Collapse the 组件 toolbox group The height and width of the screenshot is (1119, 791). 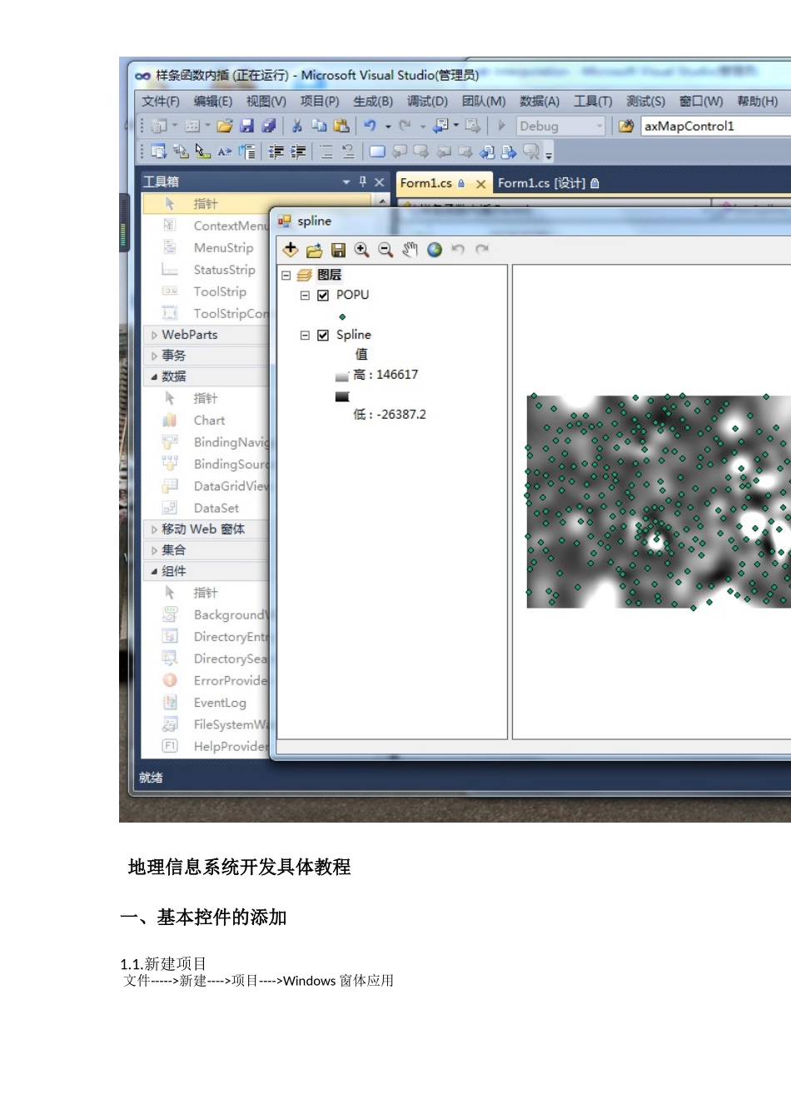click(154, 571)
